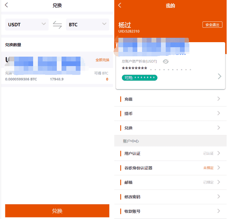The image size is (232, 219).
Task: Tap 全部兑换 to exchange all
Action: [x=102, y=60]
